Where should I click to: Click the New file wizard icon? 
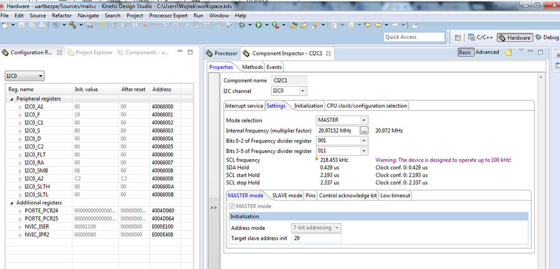click(5, 25)
